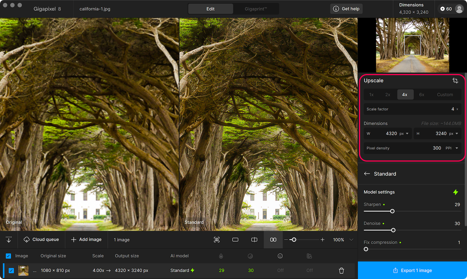Image resolution: width=467 pixels, height=279 pixels.
Task: Uncheck the california-1 image row checkbox
Action: coord(11,271)
